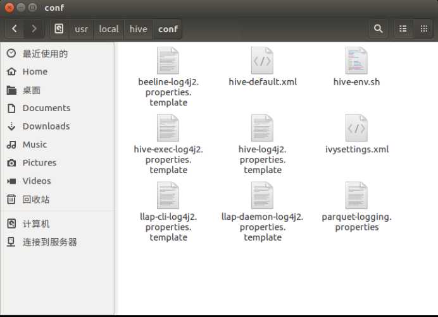Viewport: 438px width, 317px height.
Task: Go back with the left arrow button
Action: pyautogui.click(x=15, y=28)
